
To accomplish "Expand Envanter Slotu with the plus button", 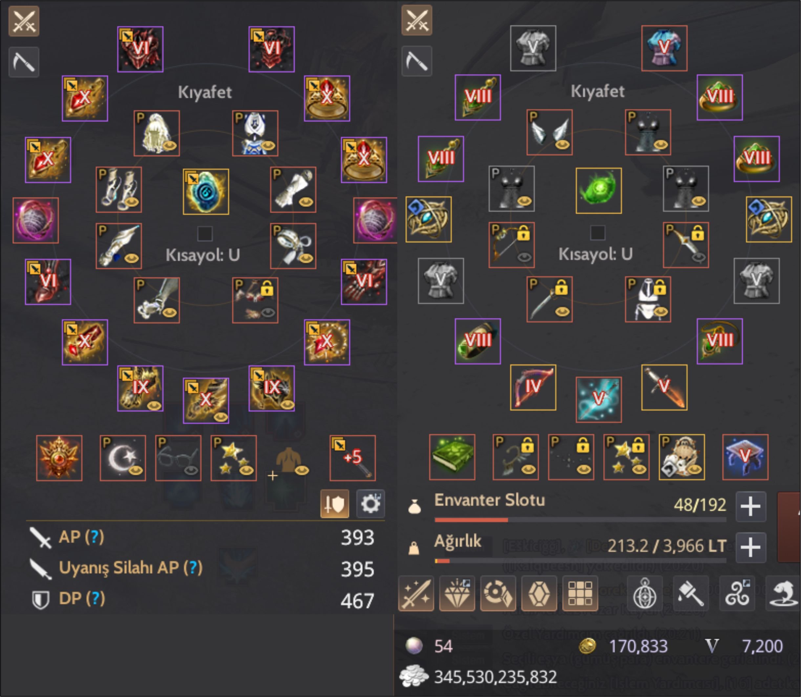I will point(751,507).
